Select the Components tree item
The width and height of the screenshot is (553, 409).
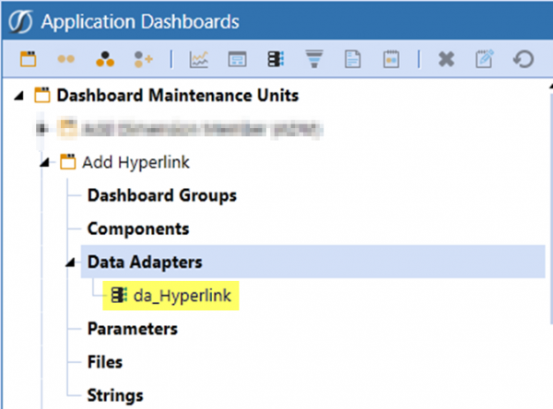pos(137,228)
